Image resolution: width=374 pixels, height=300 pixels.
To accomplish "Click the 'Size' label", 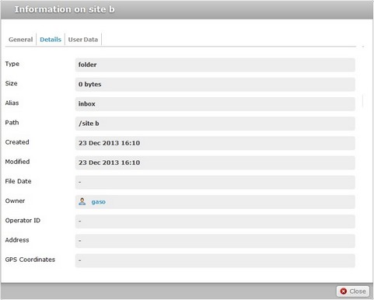I will [12, 83].
